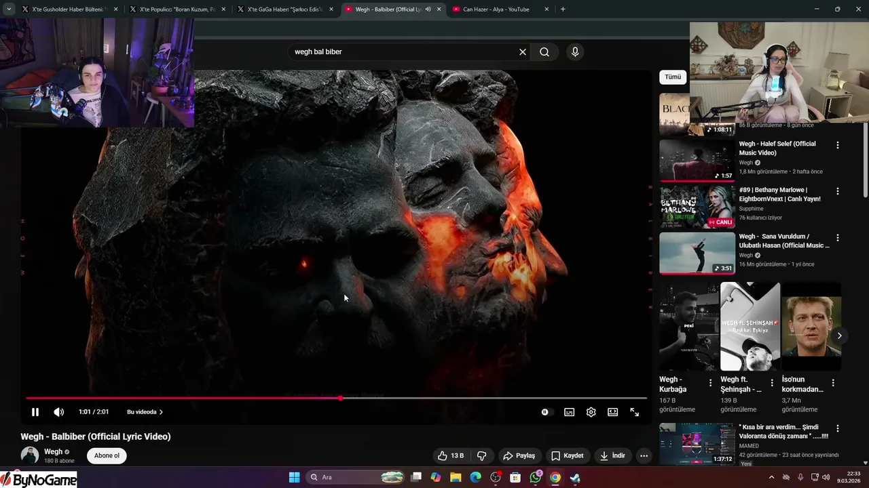Expand 'Bu videoda' chapter section

click(145, 412)
